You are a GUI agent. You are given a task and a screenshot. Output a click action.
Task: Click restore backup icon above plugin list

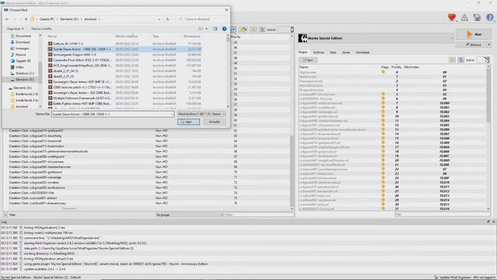[x=452, y=60]
